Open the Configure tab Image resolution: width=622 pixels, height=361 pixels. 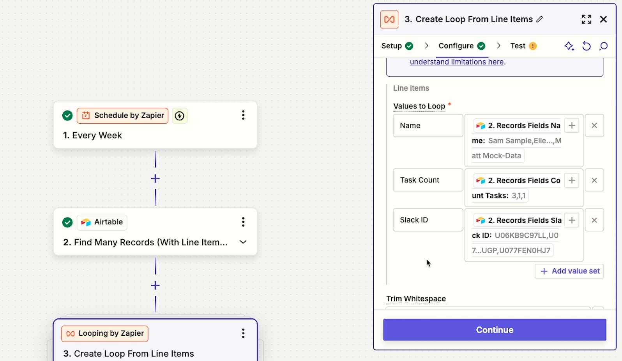(462, 46)
